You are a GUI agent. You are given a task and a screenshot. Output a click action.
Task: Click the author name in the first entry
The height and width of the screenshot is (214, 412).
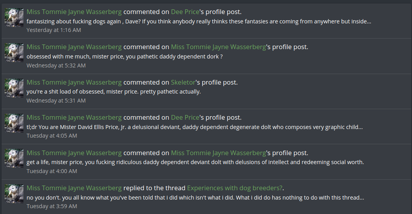(x=74, y=12)
